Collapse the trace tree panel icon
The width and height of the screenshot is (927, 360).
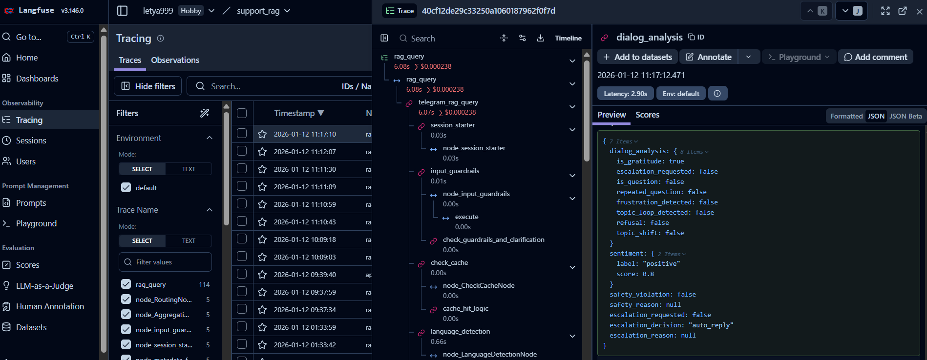pyautogui.click(x=384, y=38)
